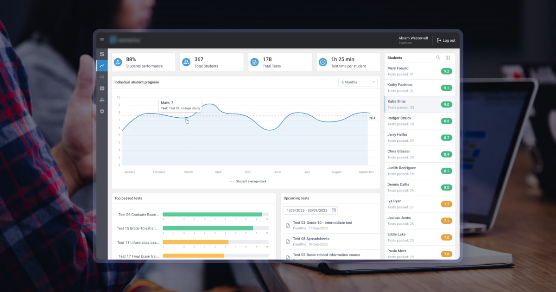556x292 pixels.
Task: Click the Log out button
Action: click(446, 40)
